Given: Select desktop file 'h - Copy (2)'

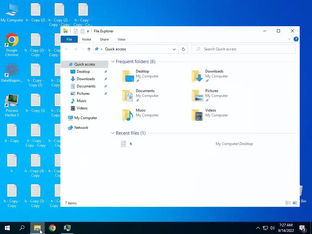Looking at the screenshot, I should (x=35, y=13).
